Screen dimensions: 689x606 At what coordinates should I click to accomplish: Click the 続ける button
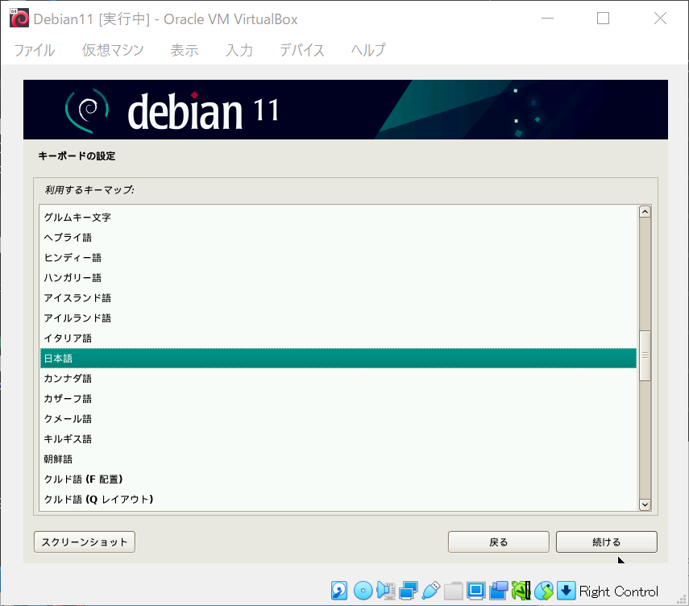607,542
